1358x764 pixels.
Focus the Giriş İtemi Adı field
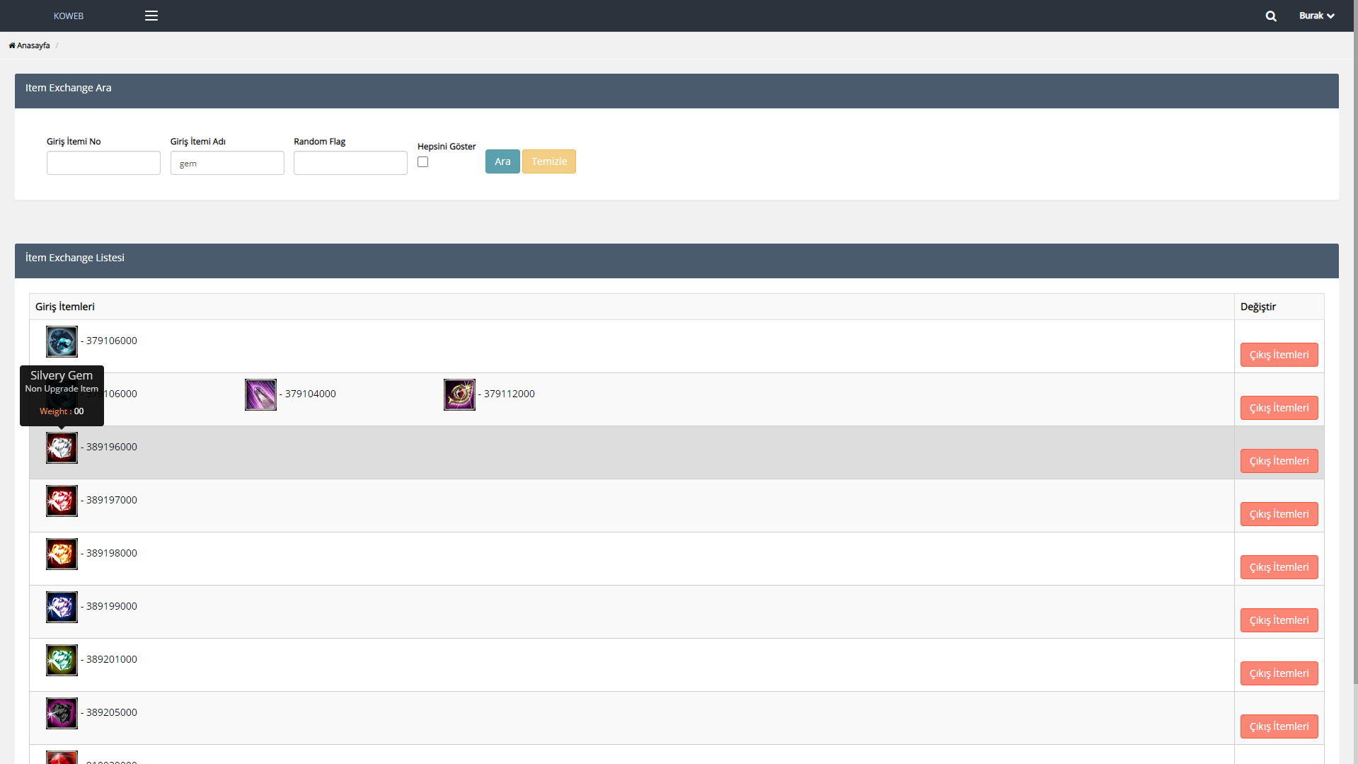(227, 163)
